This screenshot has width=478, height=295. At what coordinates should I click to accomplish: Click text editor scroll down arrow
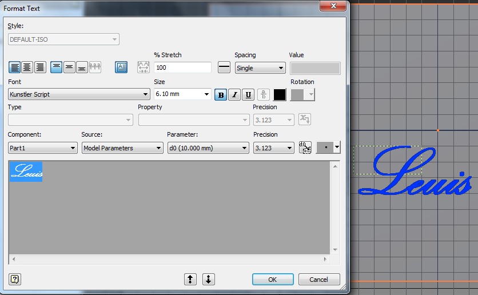(x=335, y=250)
